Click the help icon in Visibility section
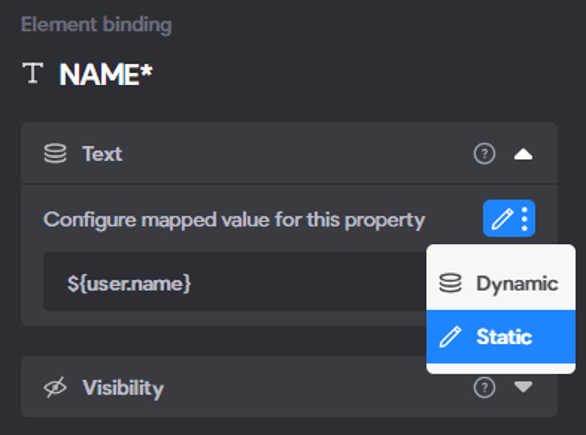 [x=484, y=387]
